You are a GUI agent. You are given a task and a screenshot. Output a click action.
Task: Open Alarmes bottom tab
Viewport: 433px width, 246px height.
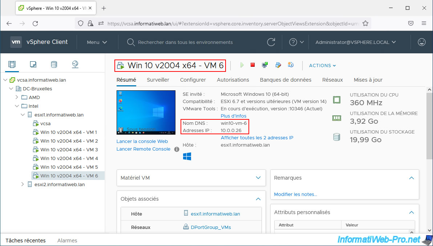click(67, 241)
